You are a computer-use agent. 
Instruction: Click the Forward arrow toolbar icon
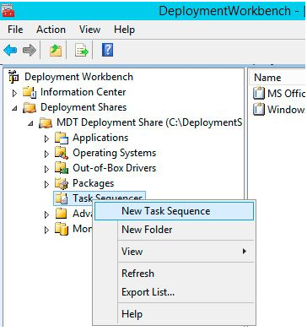[30, 51]
